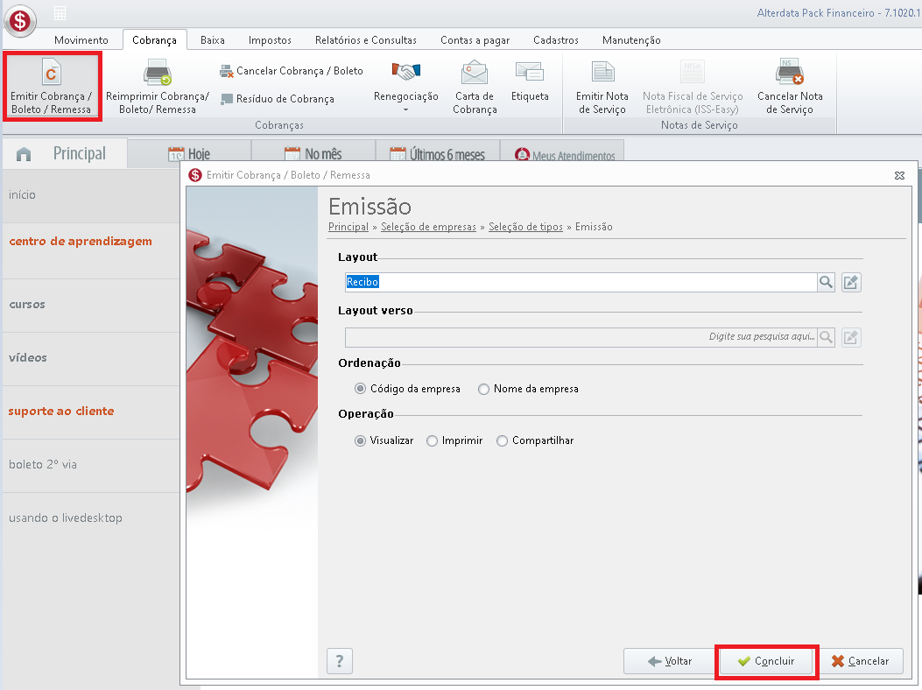The image size is (922, 690).
Task: Click the Renegociação handshake icon
Action: [x=405, y=71]
